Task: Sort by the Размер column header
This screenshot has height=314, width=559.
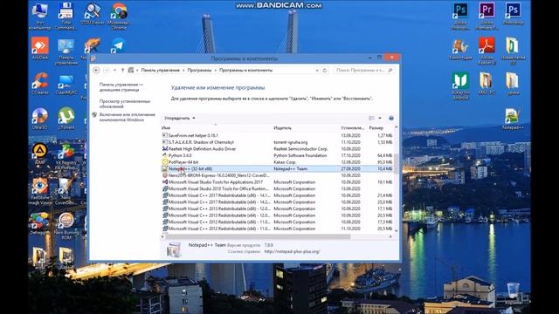Action: [x=380, y=128]
